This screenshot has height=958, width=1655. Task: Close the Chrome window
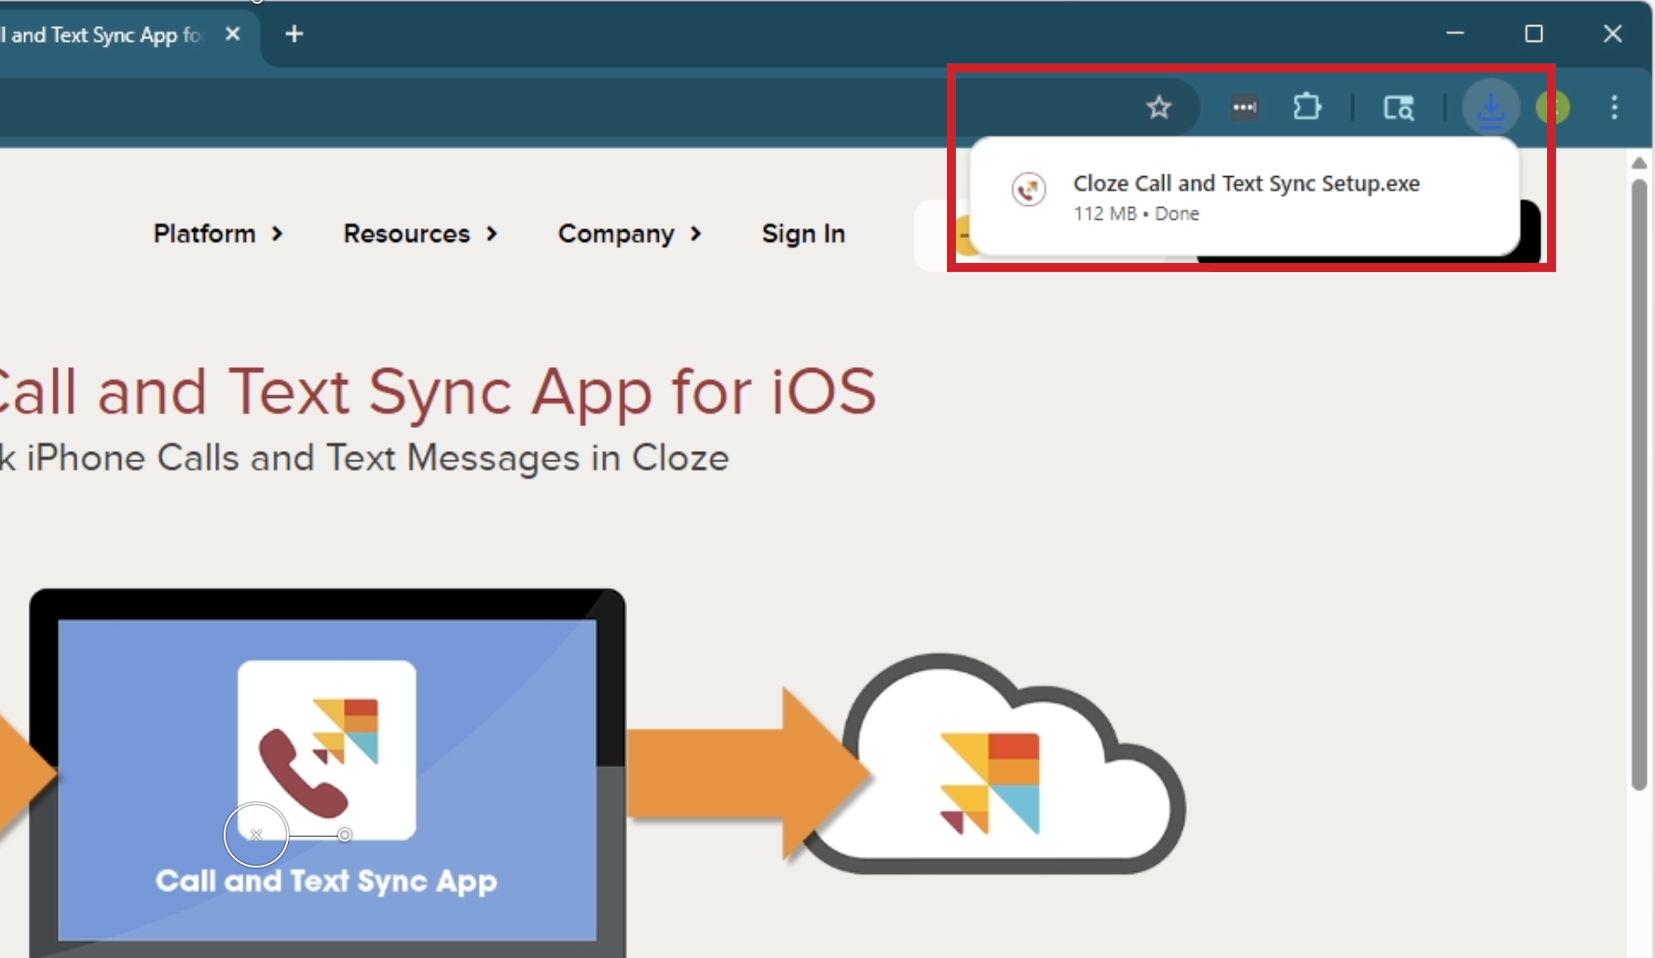(x=1613, y=34)
